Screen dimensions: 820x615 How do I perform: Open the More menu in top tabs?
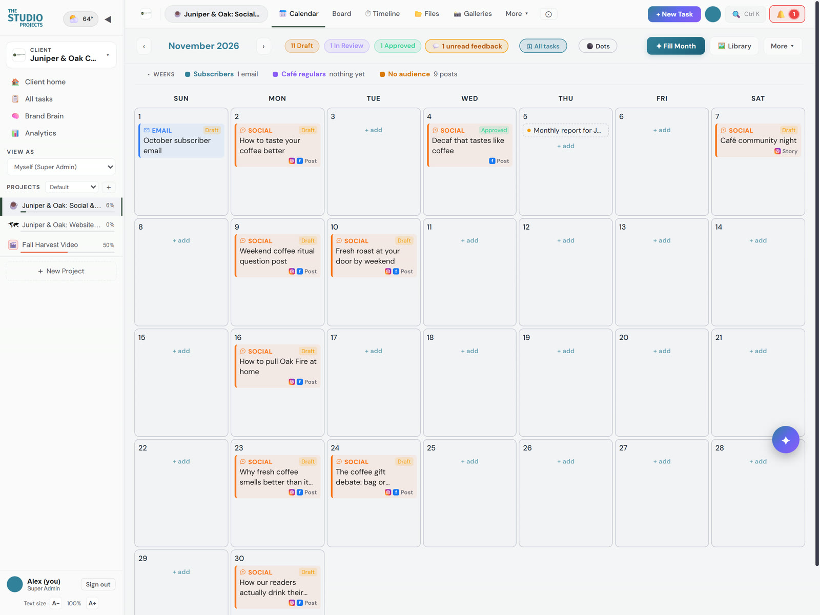click(x=517, y=14)
